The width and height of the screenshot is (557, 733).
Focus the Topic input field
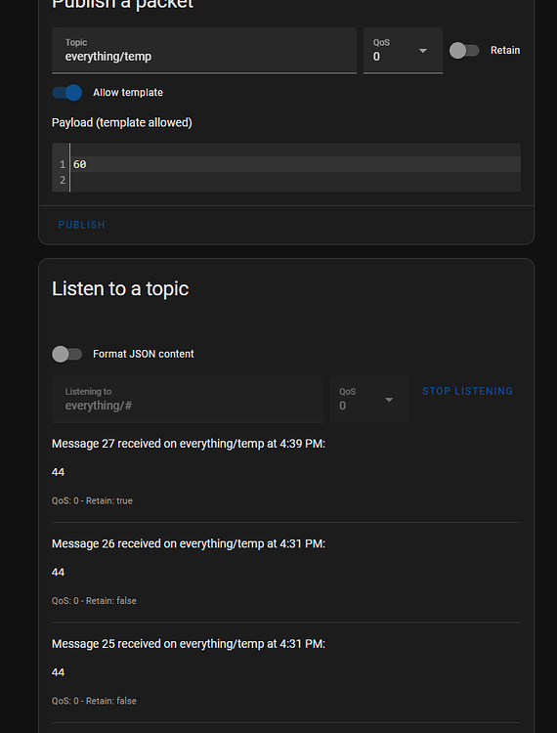[204, 51]
